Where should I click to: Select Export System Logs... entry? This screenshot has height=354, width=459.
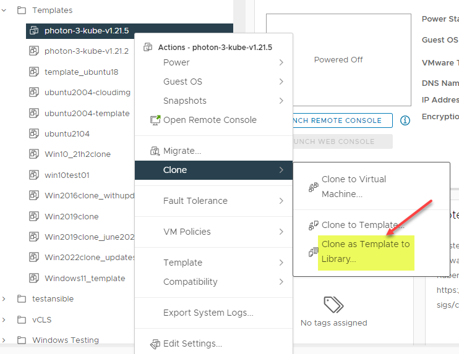tap(213, 313)
